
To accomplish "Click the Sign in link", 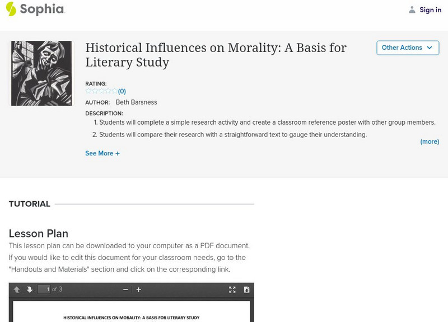I will click(x=430, y=10).
